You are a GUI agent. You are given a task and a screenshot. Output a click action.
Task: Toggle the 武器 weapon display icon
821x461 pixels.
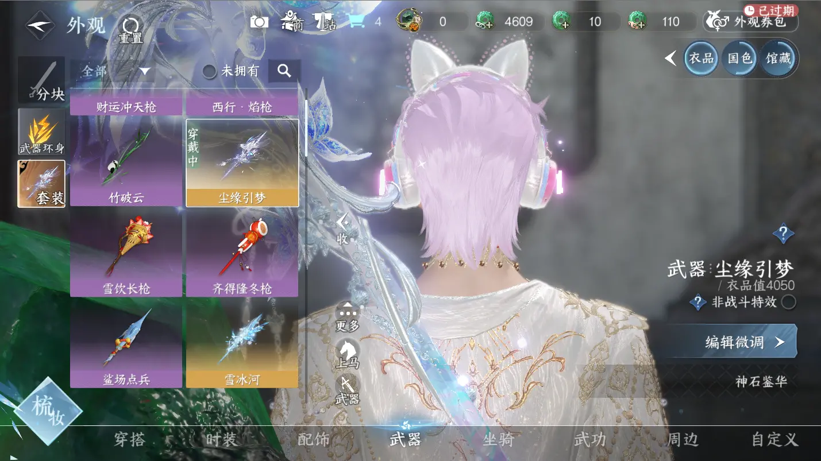point(347,390)
